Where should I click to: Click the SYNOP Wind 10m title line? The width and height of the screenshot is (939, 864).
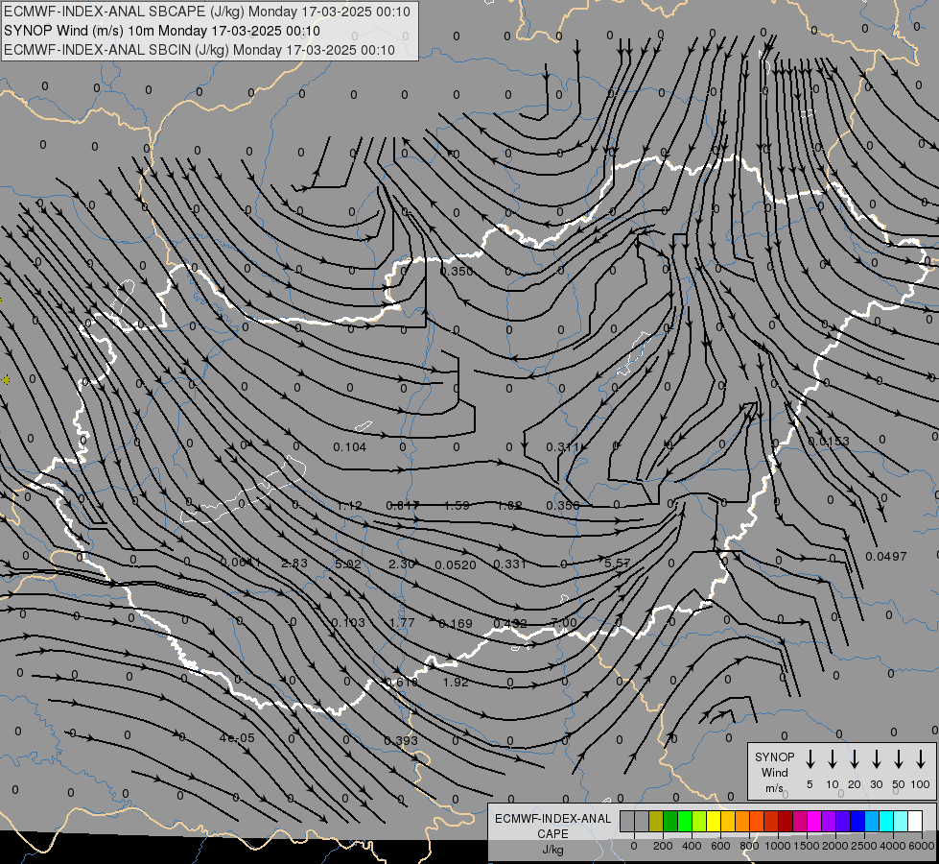click(162, 31)
